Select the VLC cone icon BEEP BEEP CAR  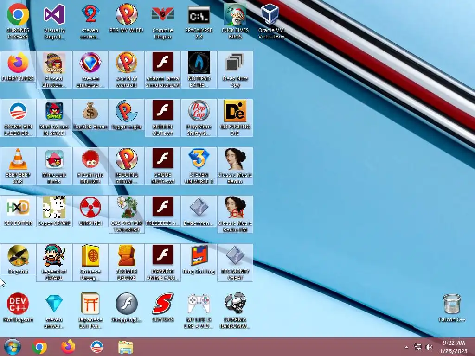(18, 166)
